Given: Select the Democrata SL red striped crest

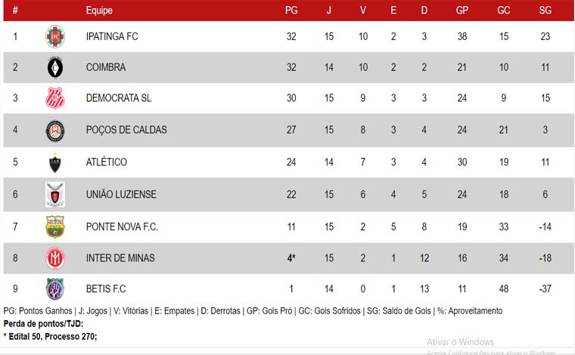Looking at the screenshot, I should (55, 97).
